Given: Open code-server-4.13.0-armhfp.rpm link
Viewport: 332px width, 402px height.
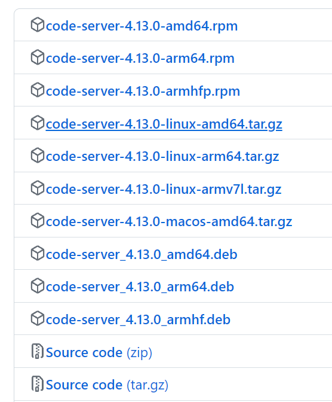Looking at the screenshot, I should coord(143,91).
